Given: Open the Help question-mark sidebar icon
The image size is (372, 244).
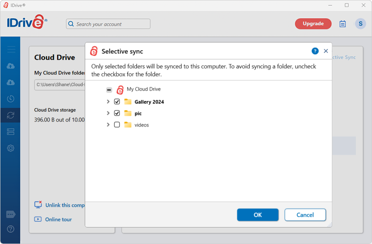Looking at the screenshot, I should (11, 229).
